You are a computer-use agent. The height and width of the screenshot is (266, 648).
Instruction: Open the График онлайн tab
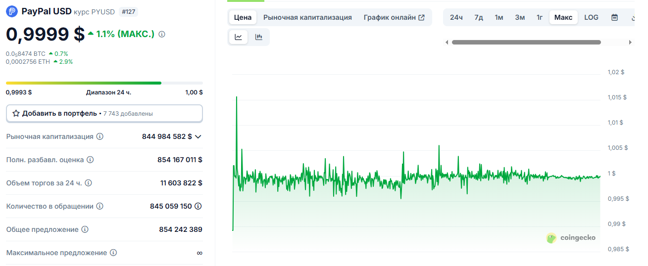point(394,17)
